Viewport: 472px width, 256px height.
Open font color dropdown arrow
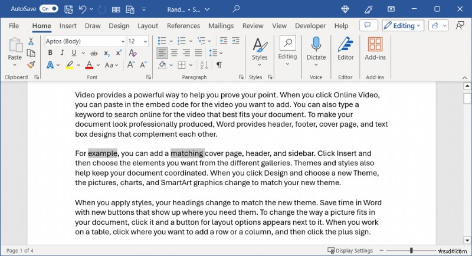coord(98,65)
